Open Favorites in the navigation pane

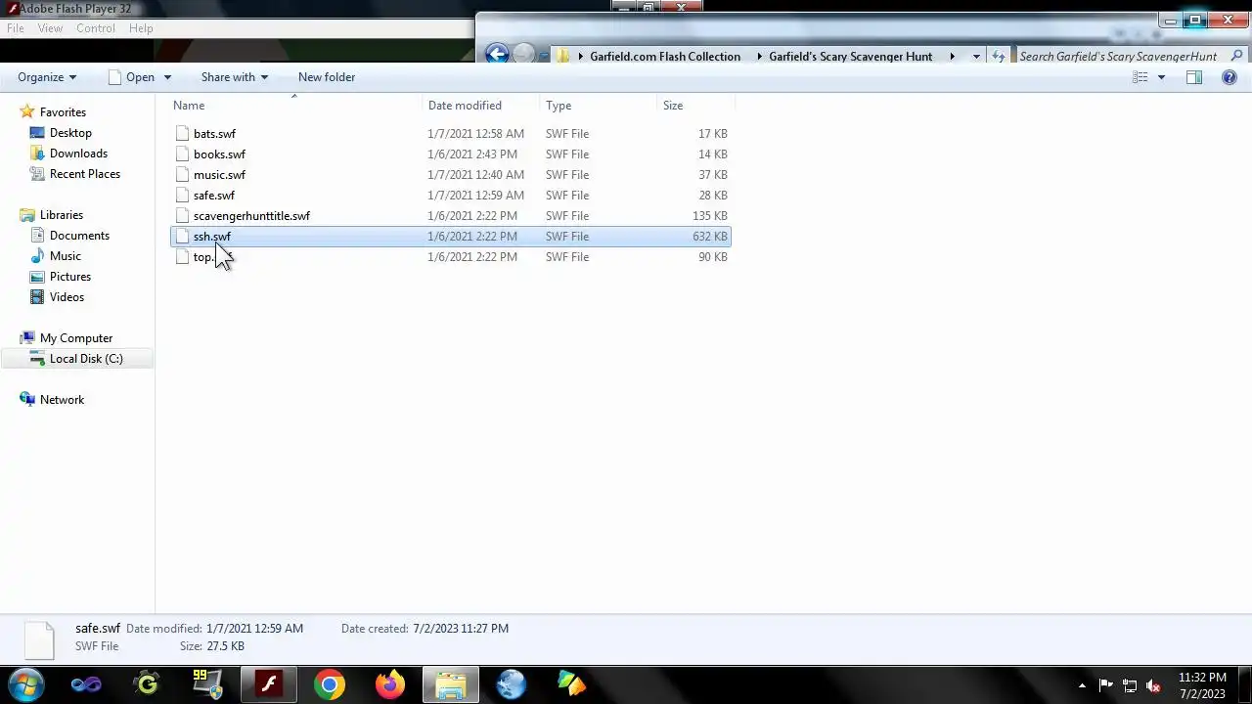tap(63, 112)
